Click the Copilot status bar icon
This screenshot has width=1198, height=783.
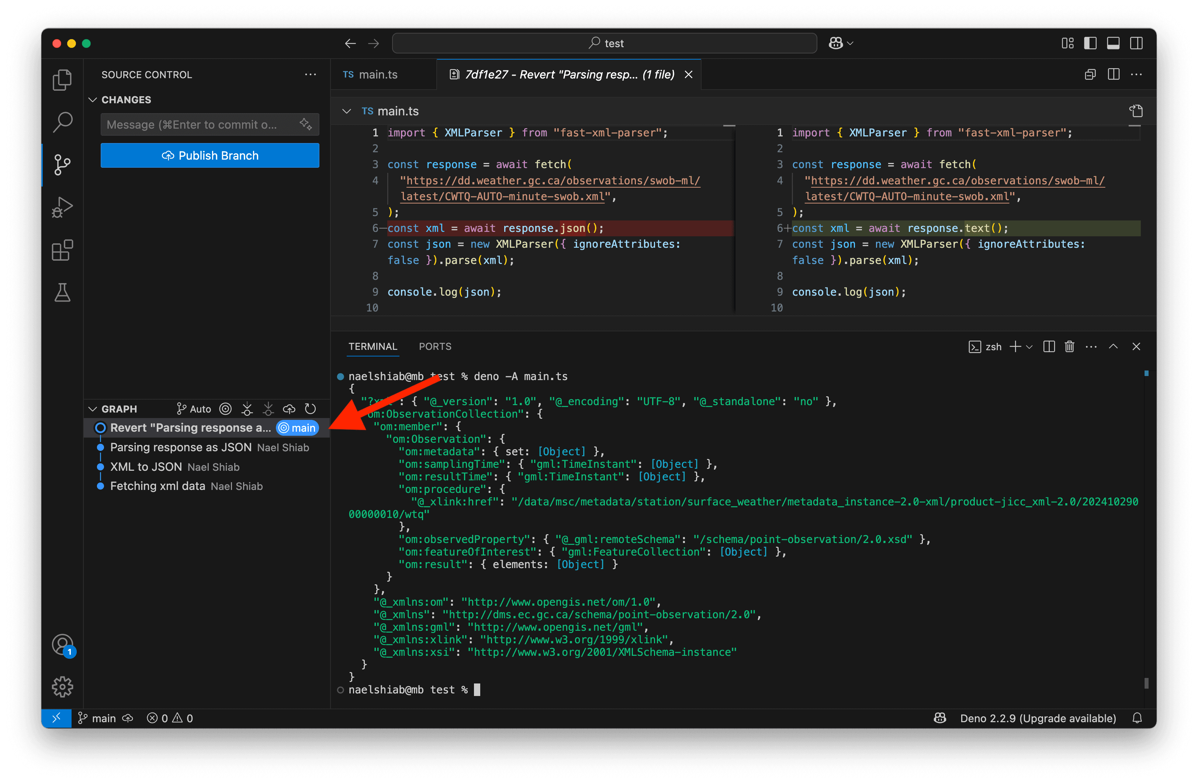[940, 718]
